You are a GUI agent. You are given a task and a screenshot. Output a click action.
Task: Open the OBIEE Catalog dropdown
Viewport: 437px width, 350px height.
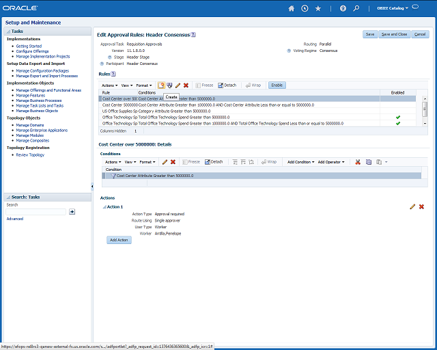point(393,8)
